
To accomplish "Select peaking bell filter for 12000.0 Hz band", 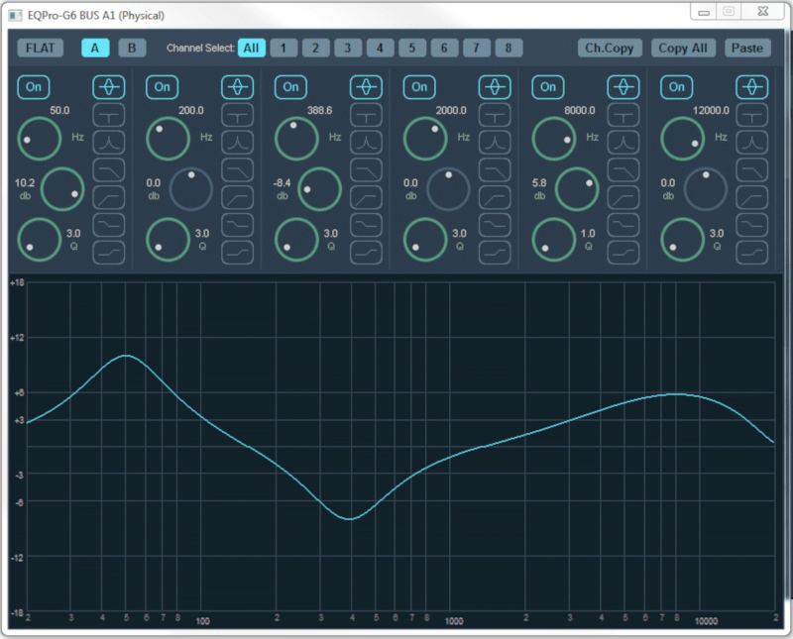I will pos(752,87).
